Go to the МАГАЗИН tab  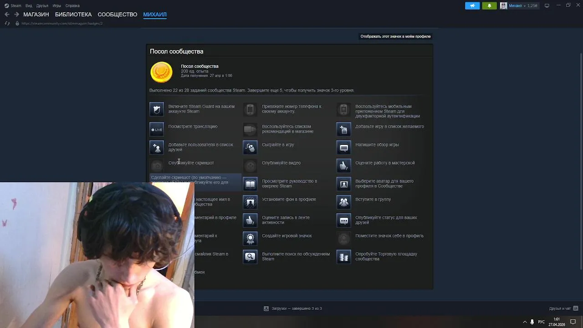pyautogui.click(x=36, y=15)
